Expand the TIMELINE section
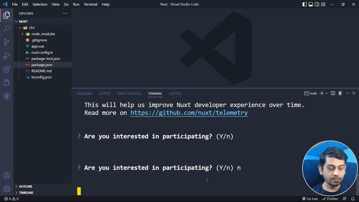The width and height of the screenshot is (359, 202). coord(26,192)
